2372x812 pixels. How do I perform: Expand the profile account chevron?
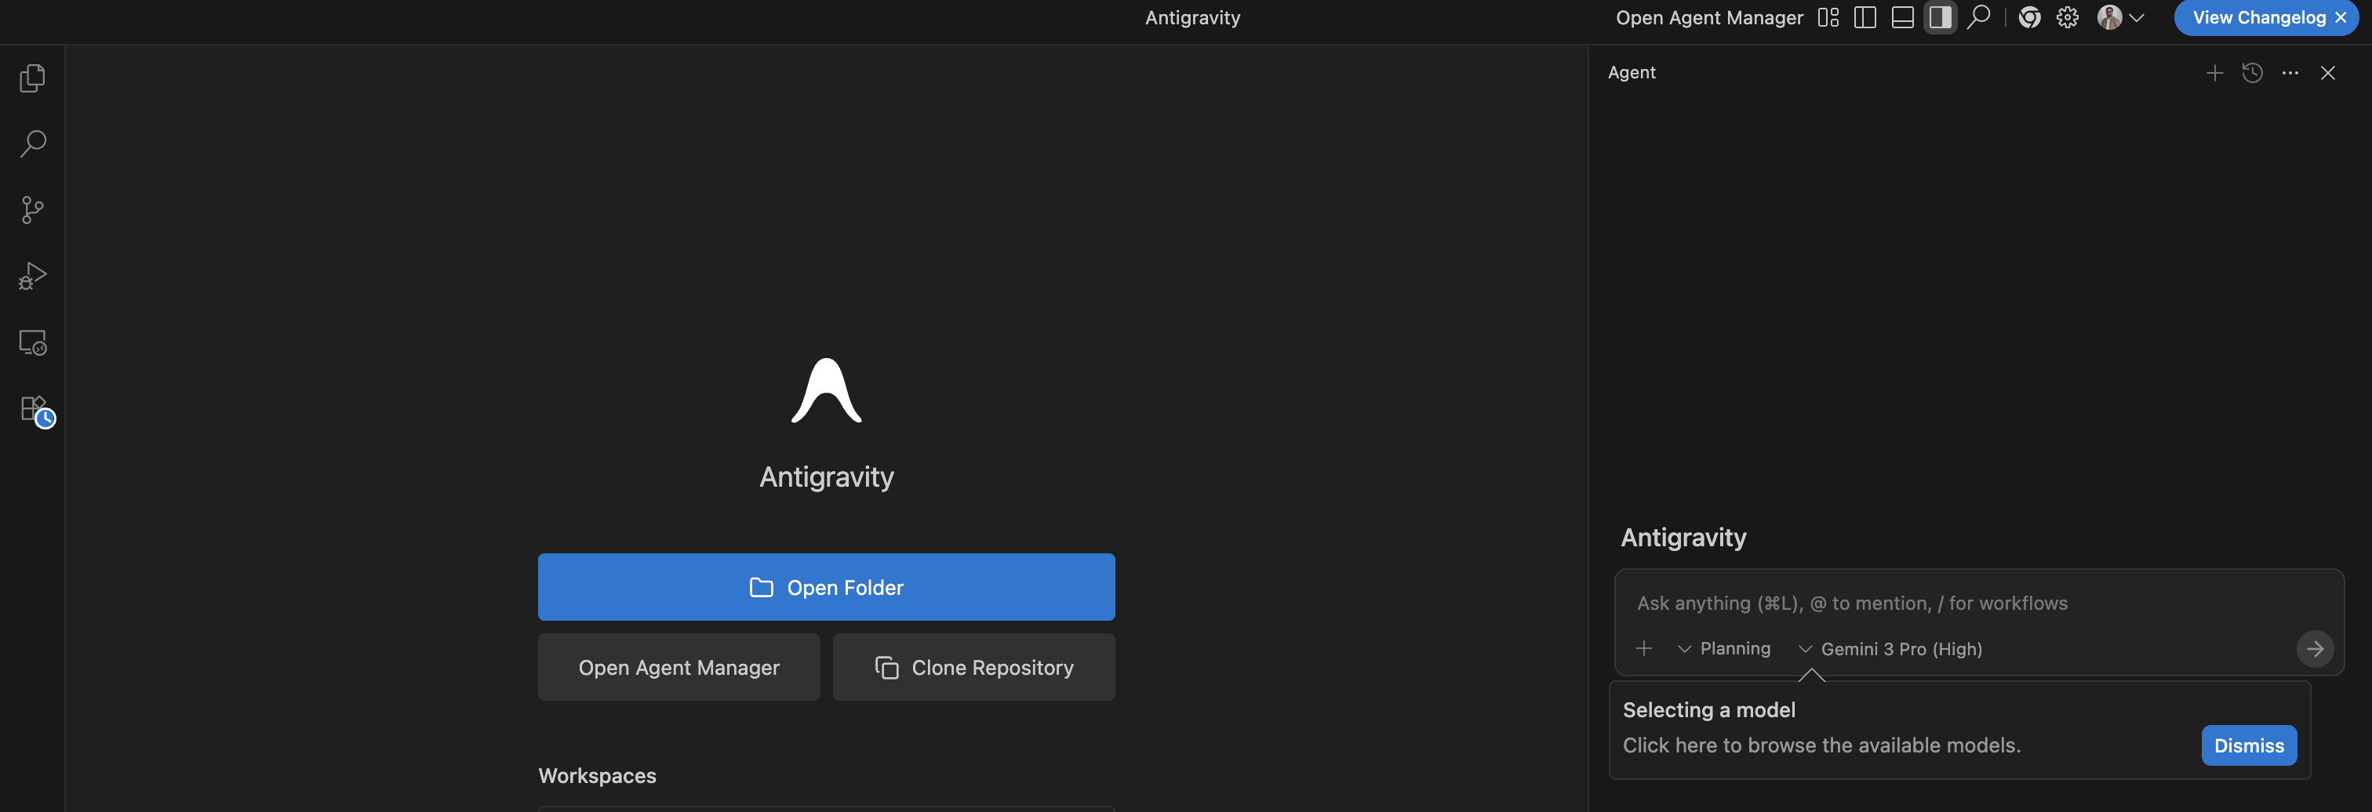[2138, 17]
